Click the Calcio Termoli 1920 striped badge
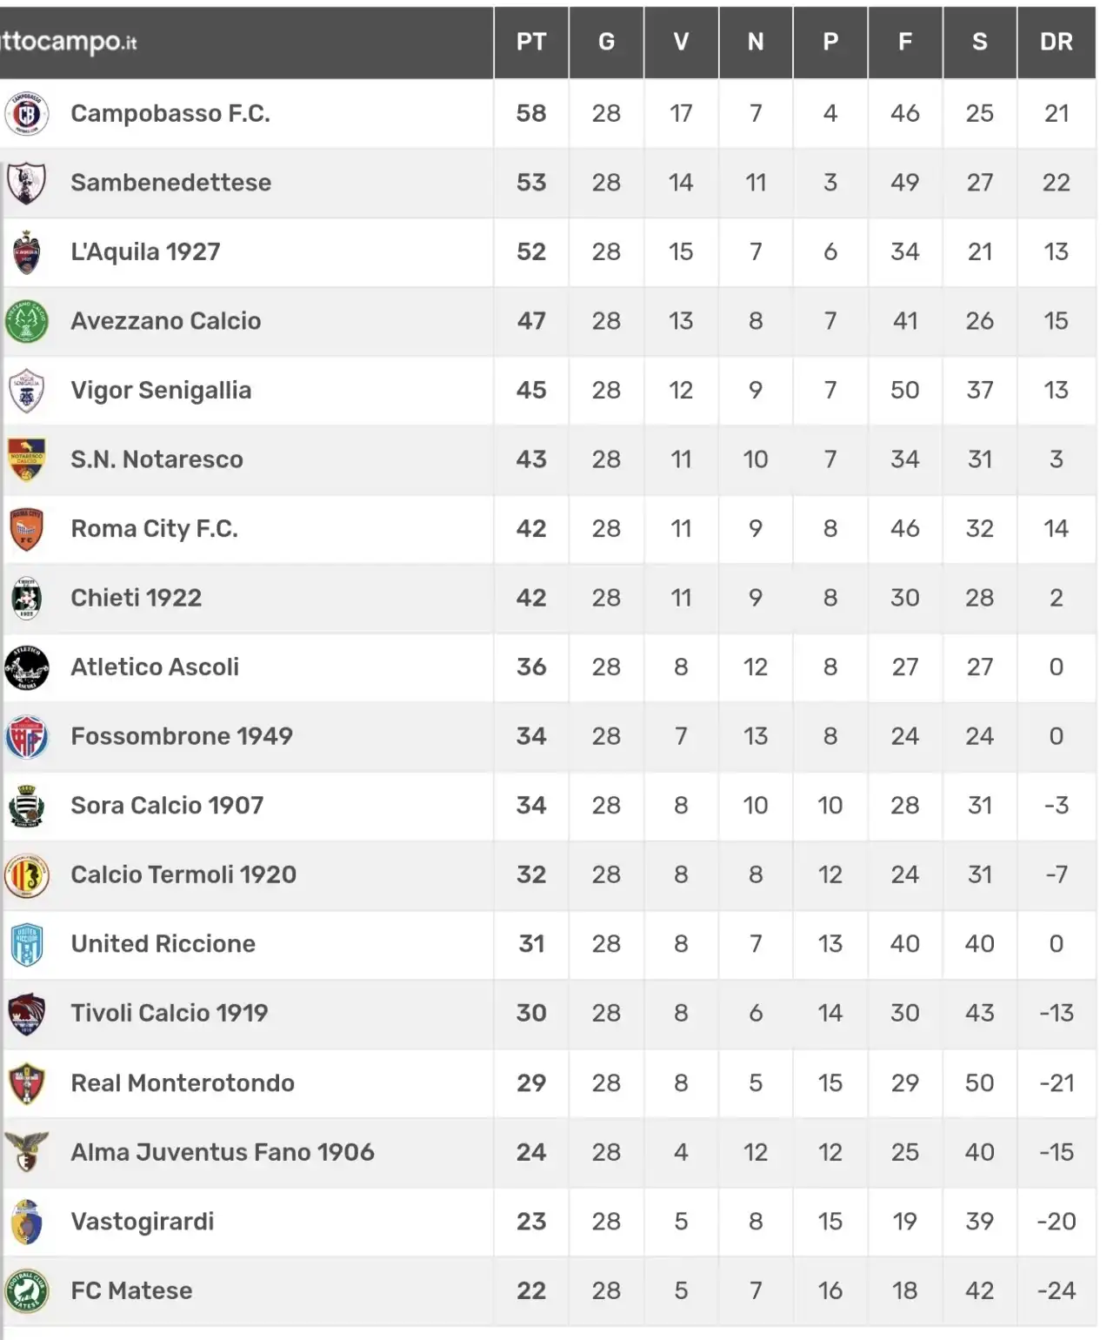 (27, 875)
